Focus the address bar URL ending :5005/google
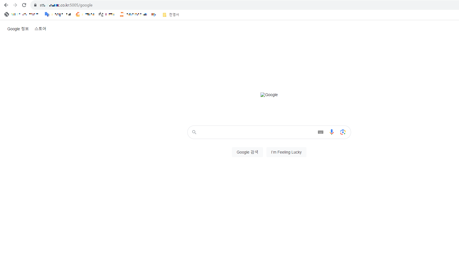 point(66,5)
